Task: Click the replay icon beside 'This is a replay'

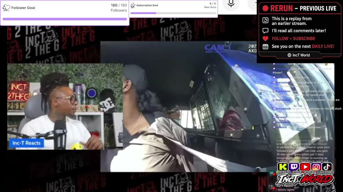Action: (x=265, y=20)
